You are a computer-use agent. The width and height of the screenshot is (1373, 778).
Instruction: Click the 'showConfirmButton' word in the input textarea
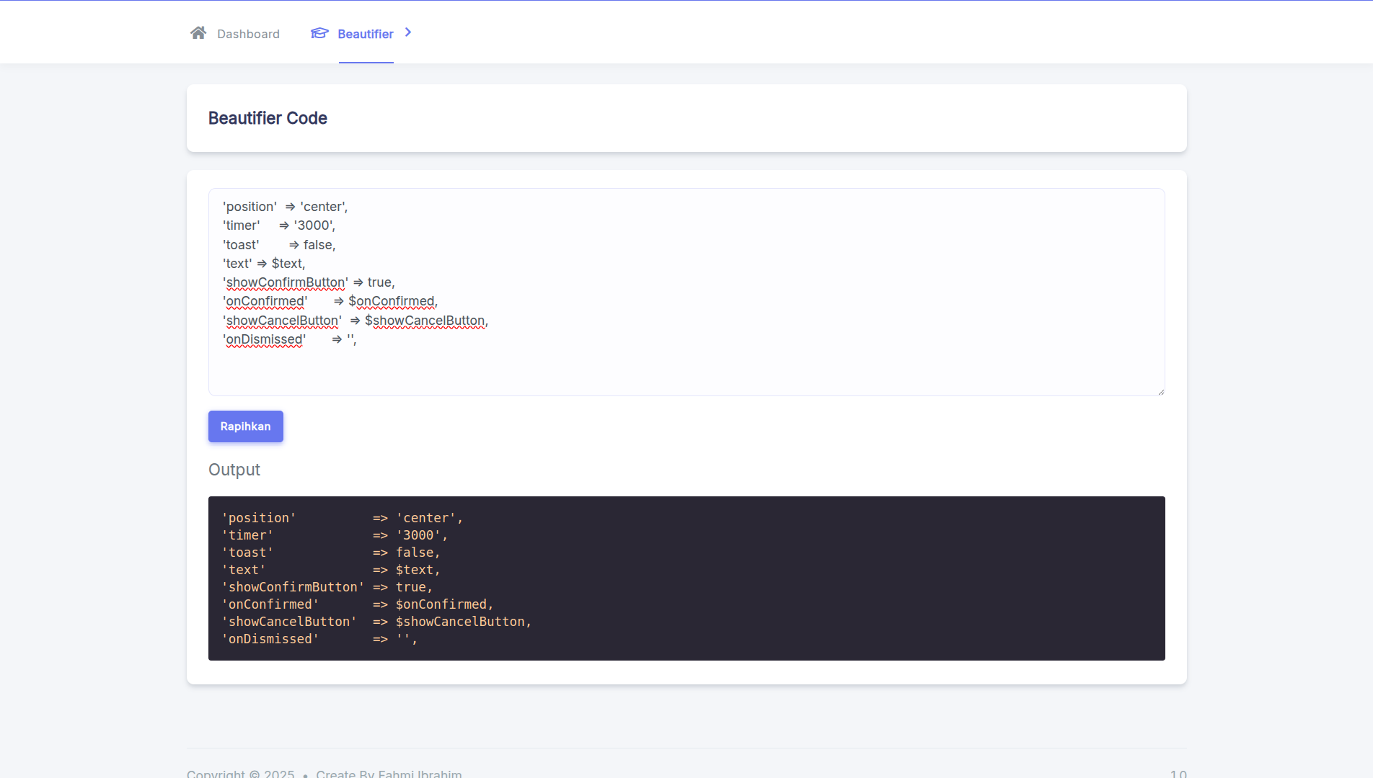(x=286, y=282)
